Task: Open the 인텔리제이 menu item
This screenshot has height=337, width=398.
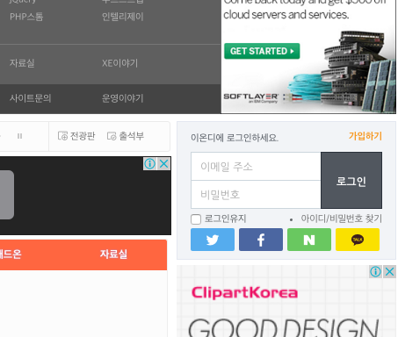Action: point(123,17)
